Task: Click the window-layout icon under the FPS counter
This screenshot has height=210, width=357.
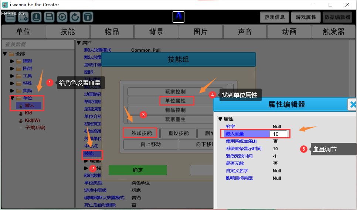Action: point(10,17)
